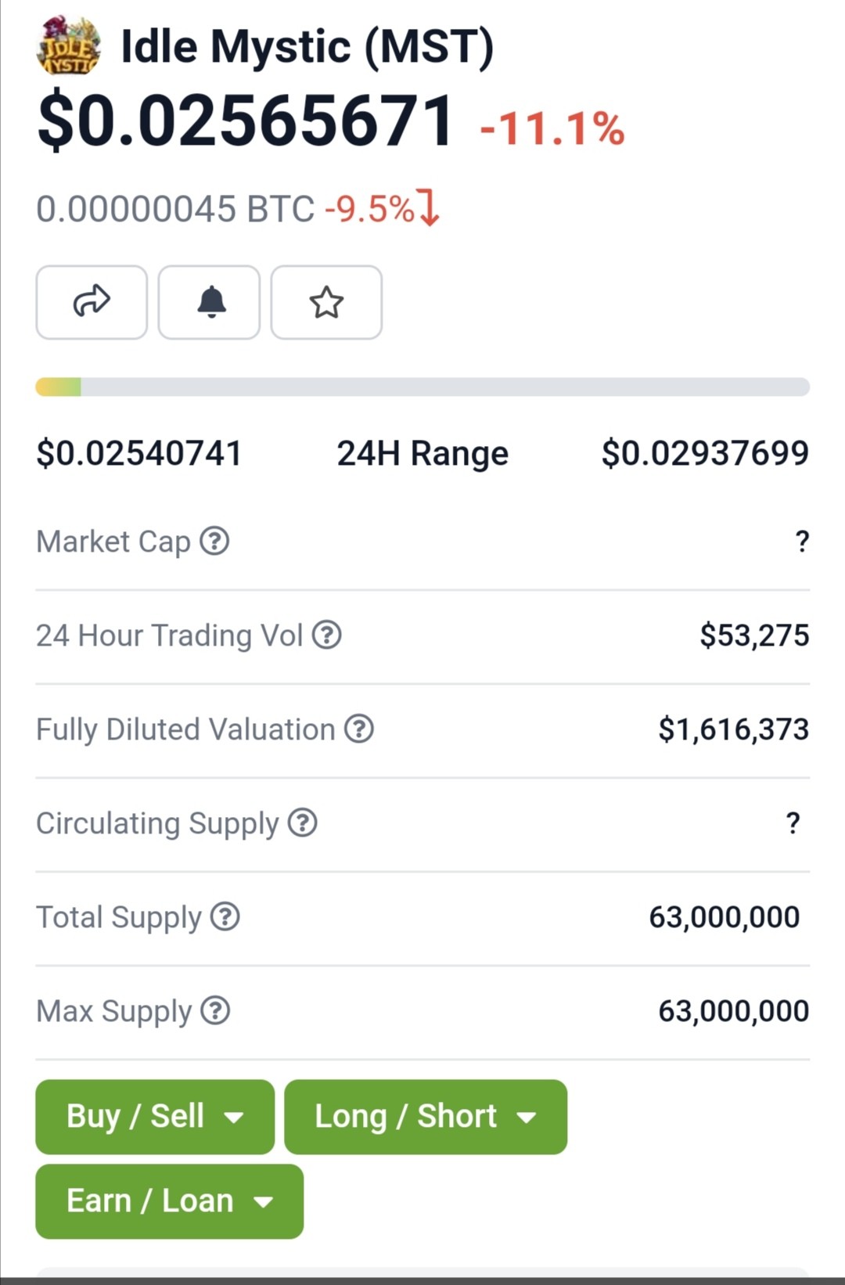The height and width of the screenshot is (1285, 845).
Task: Click the -11.1% price change percentage
Action: 552,128
